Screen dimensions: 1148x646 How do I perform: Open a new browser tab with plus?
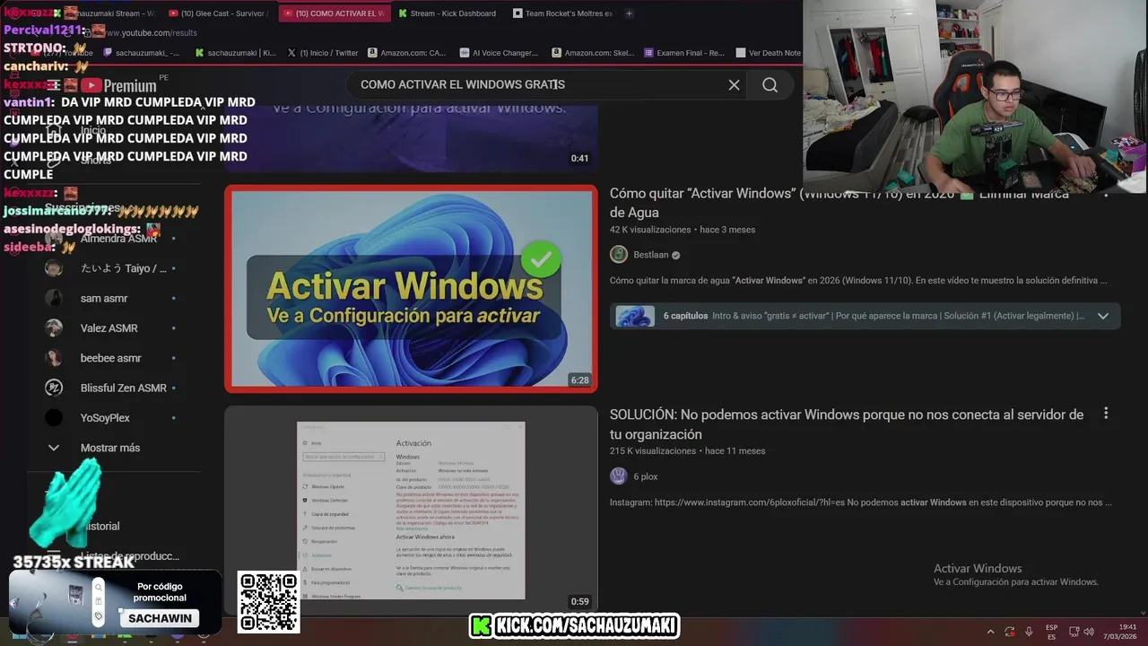click(629, 13)
